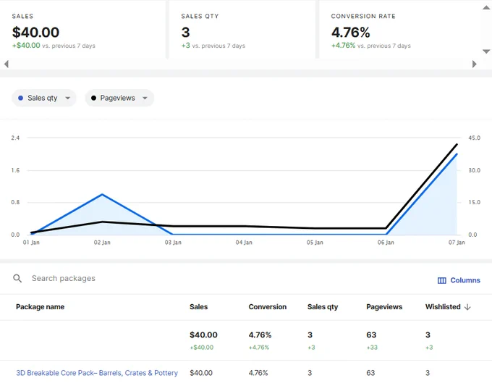
Task: Click the +33 pageviews change value
Action: (x=372, y=348)
